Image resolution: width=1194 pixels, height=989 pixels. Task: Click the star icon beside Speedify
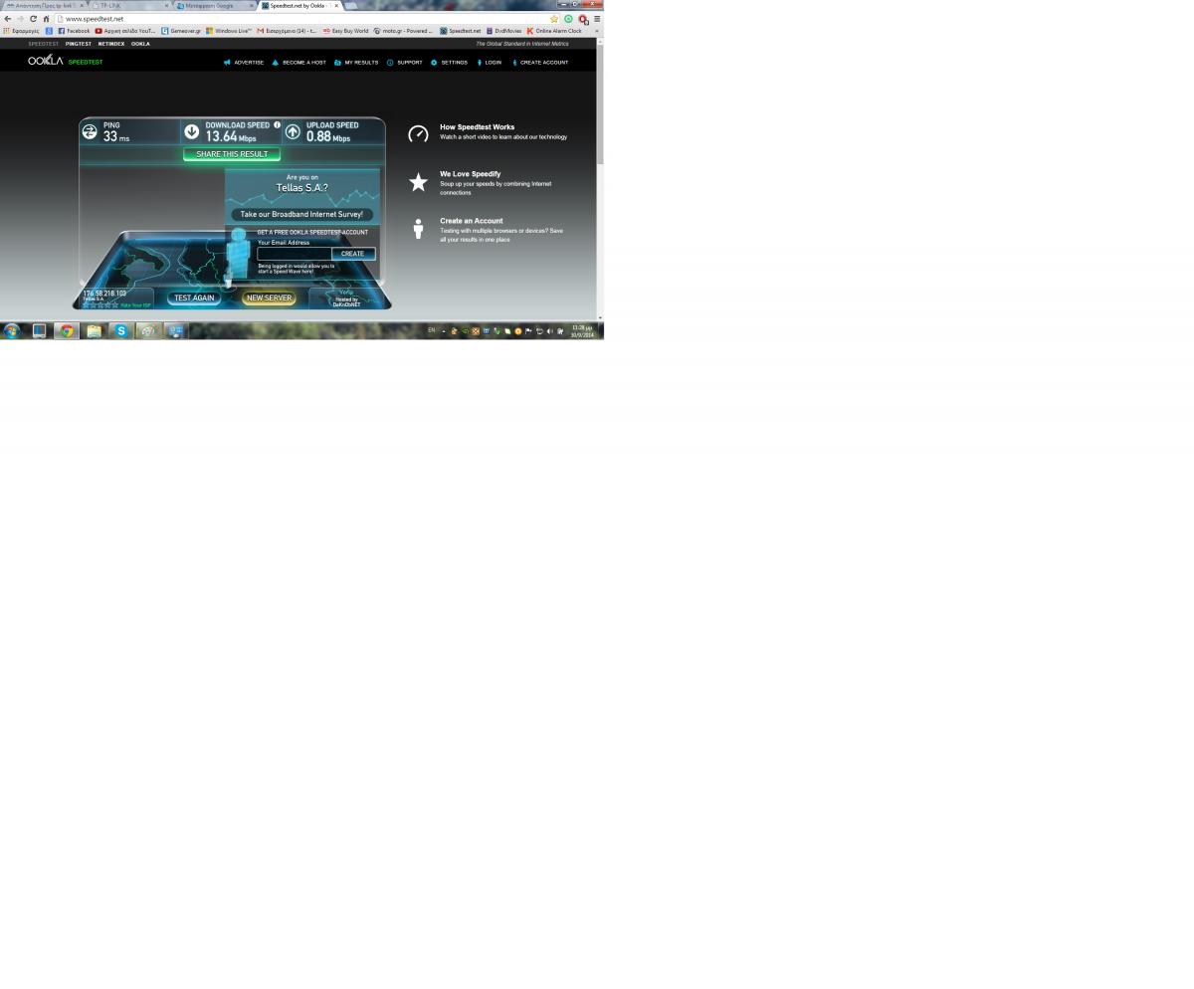418,182
